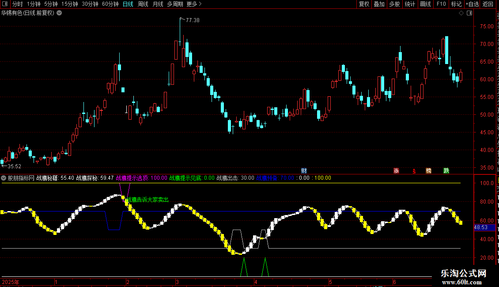Expand dropdown beside 华锡有色 title
Image resolution: width=499 pixels, height=287 pixels.
59,13
